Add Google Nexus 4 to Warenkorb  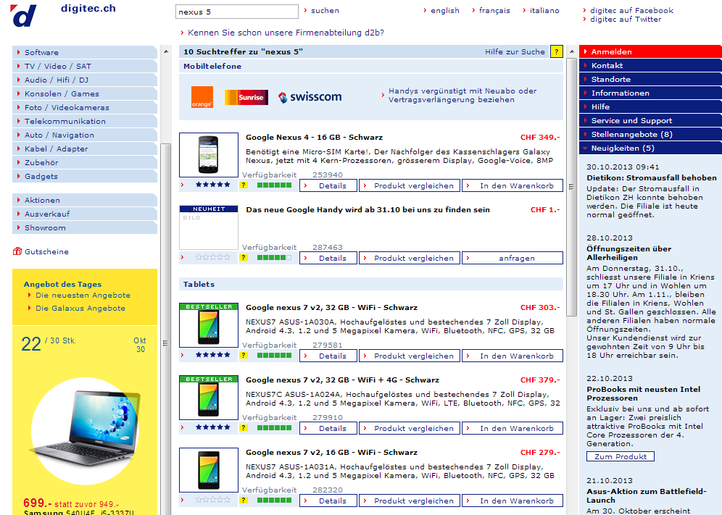(513, 185)
